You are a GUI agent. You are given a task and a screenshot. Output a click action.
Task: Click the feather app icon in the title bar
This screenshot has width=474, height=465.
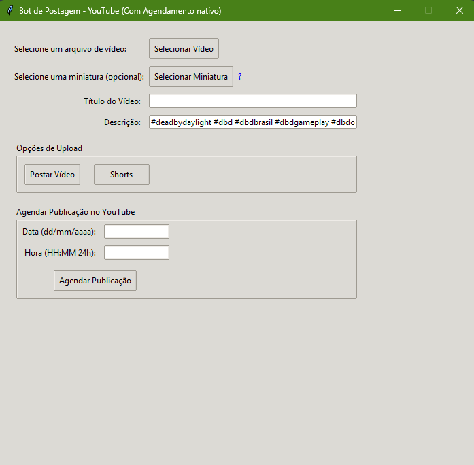[10, 11]
